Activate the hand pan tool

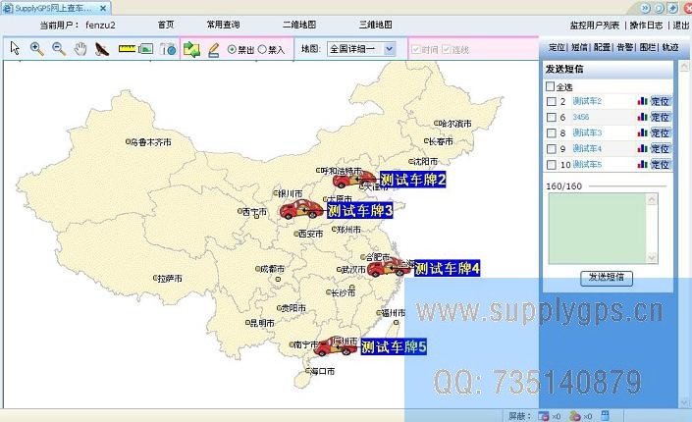(80, 48)
